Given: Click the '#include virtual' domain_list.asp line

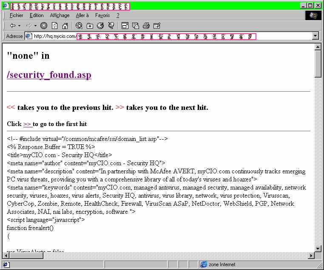Looking at the screenshot, I should (87, 139).
